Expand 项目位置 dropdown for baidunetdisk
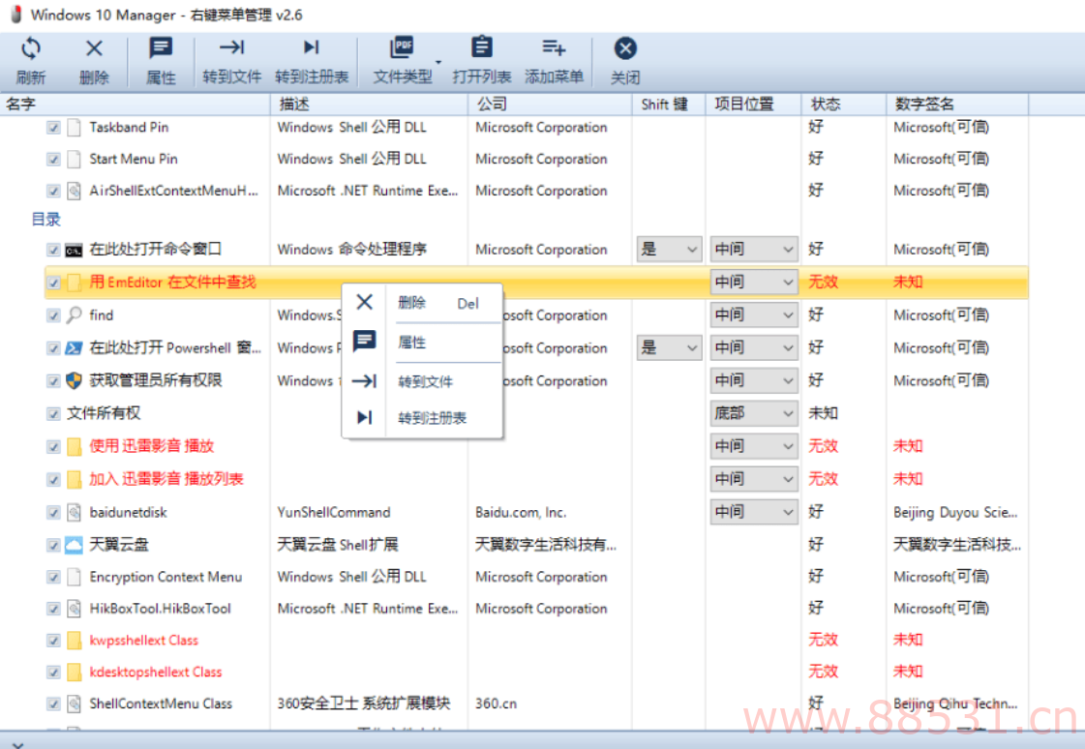 (754, 512)
